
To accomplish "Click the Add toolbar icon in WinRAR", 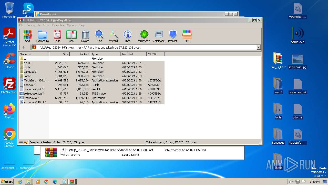I will click(x=27, y=36).
